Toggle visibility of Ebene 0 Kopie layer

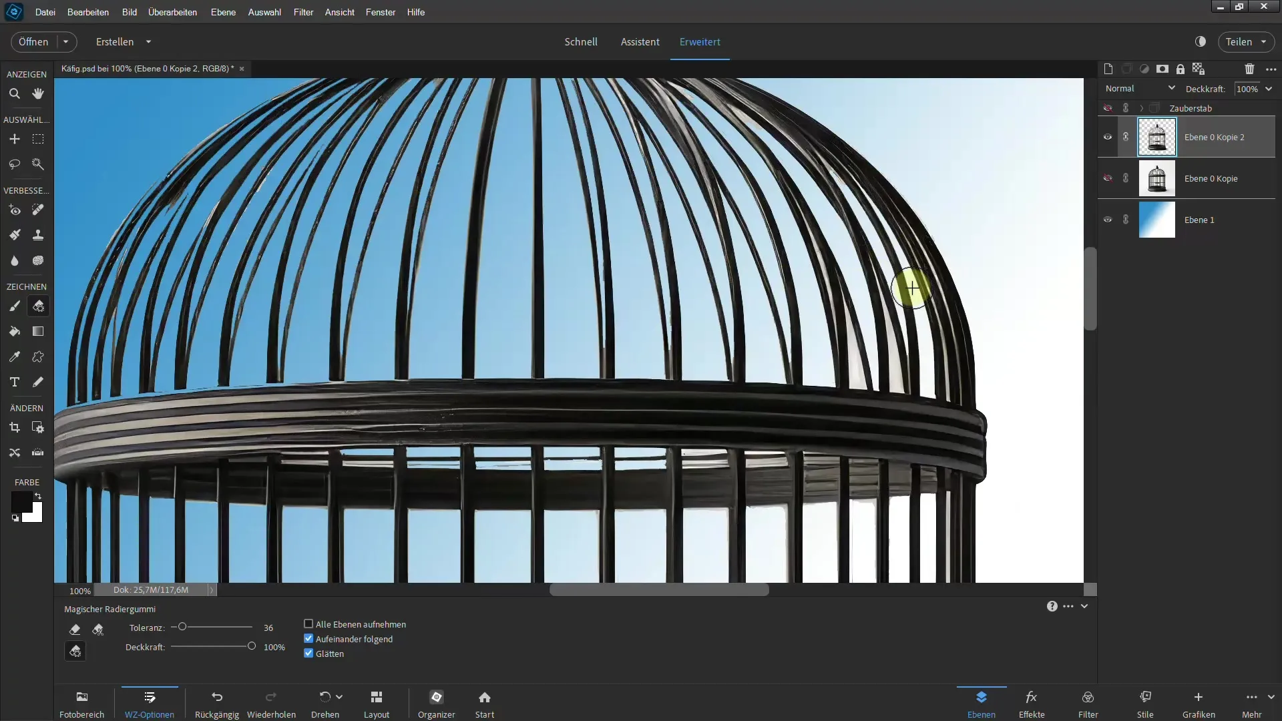(x=1108, y=178)
